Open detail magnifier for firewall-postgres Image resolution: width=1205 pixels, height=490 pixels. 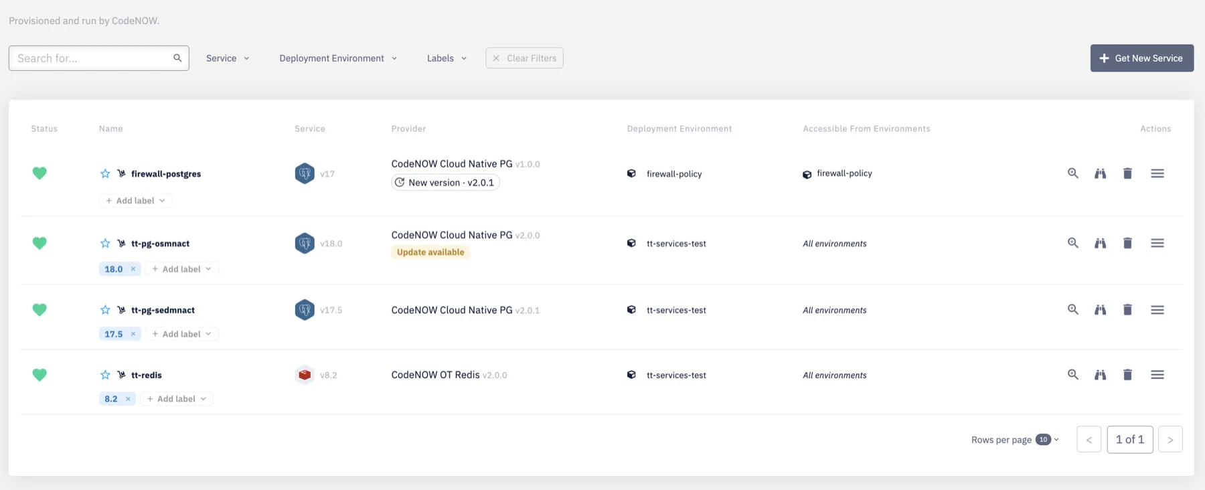(1073, 173)
